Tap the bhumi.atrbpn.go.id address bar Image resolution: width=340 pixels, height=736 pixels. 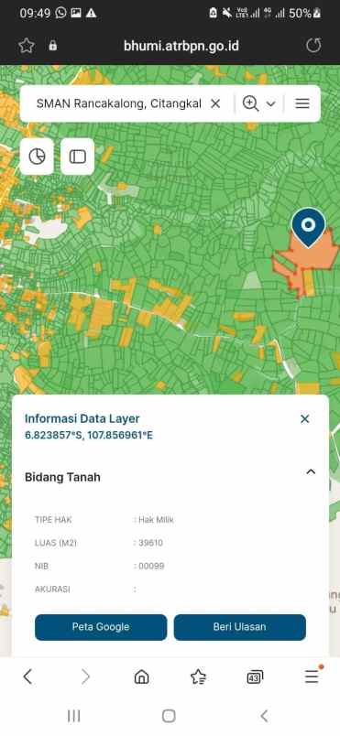[181, 46]
